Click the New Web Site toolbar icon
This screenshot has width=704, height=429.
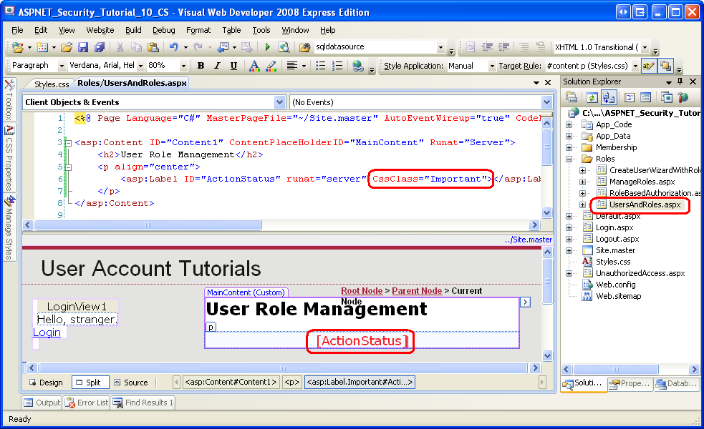click(18, 47)
